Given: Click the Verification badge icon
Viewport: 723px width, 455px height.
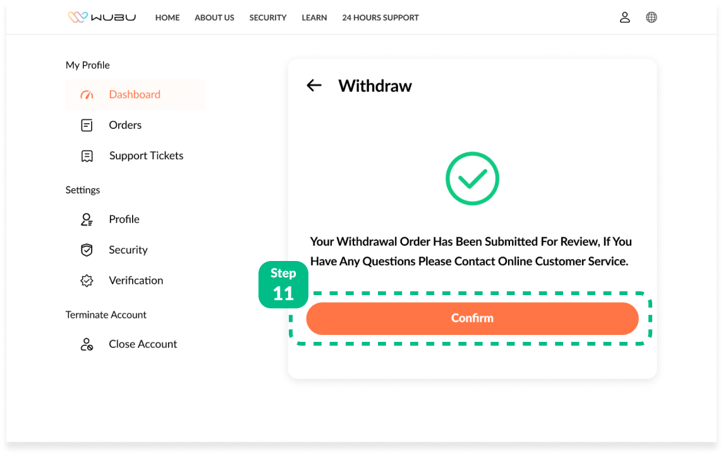Looking at the screenshot, I should (x=87, y=281).
